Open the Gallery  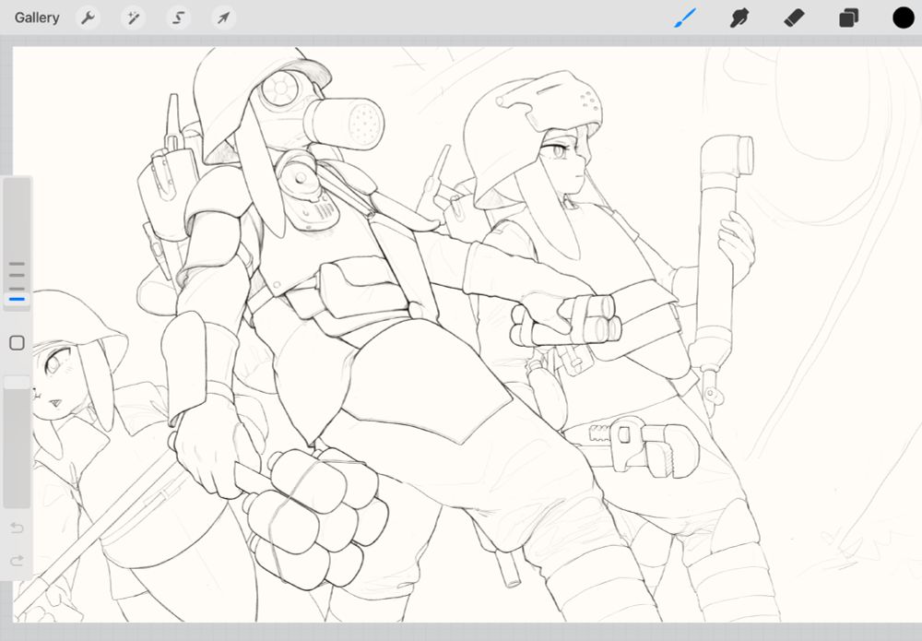pyautogui.click(x=37, y=18)
